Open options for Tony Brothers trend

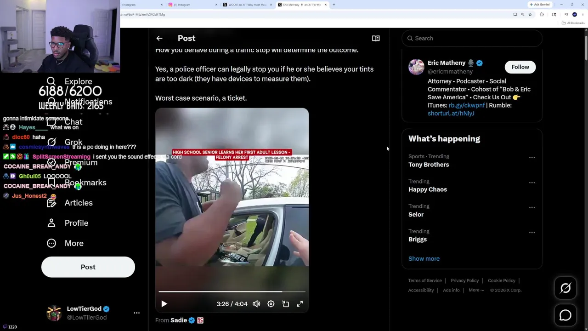point(532,158)
